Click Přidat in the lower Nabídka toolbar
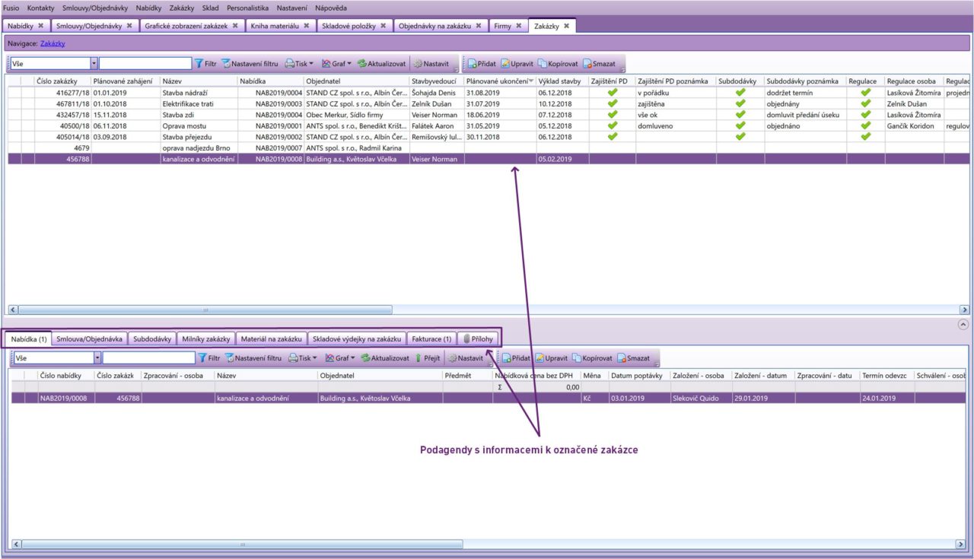974x559 pixels. (516, 357)
